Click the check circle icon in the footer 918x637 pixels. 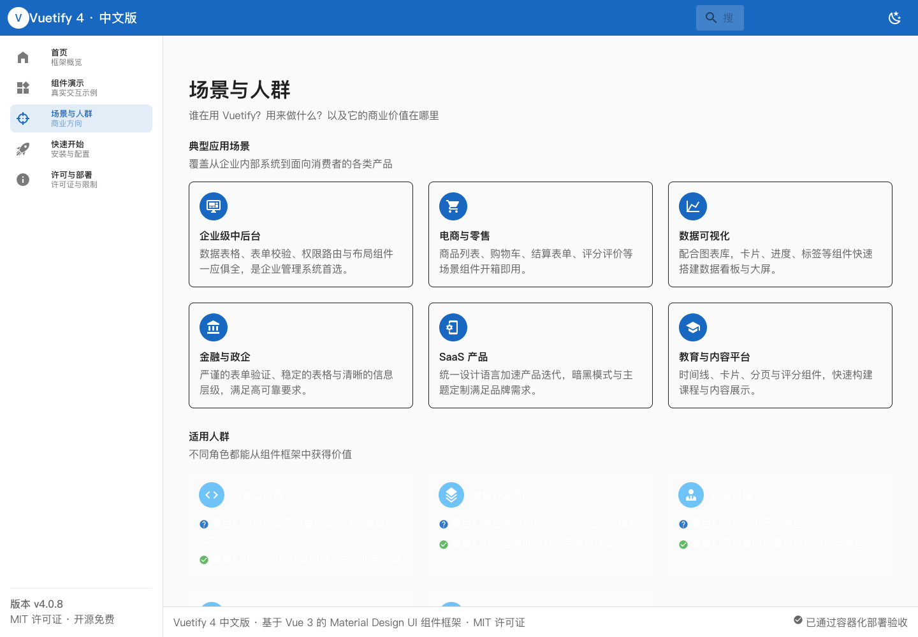tap(798, 620)
